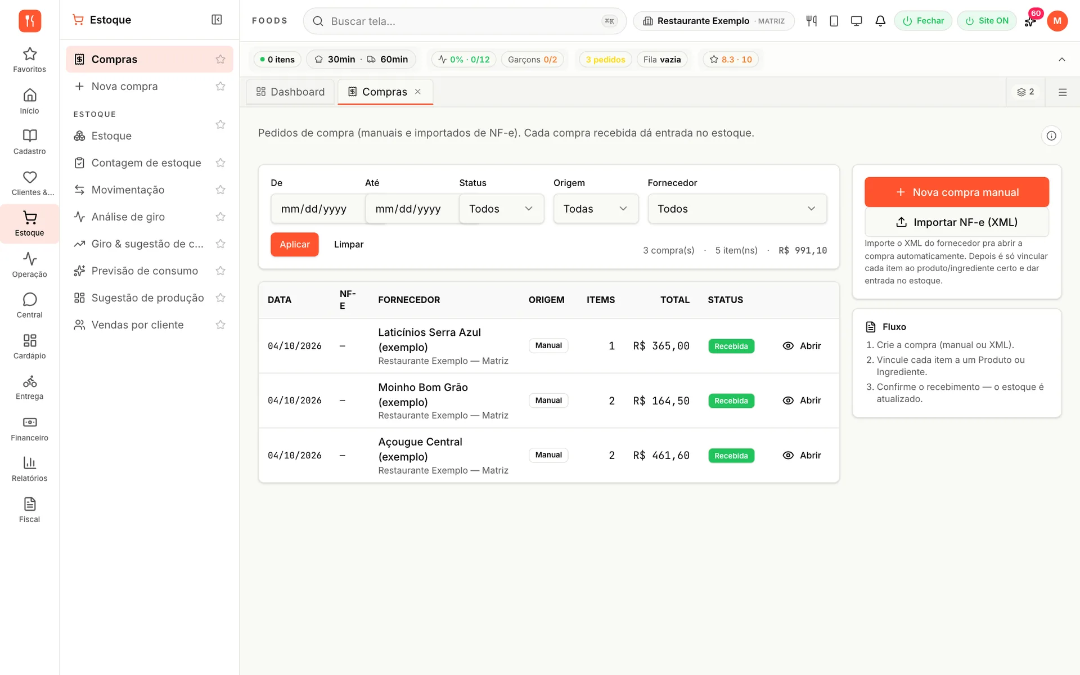The width and height of the screenshot is (1080, 675).
Task: Open the fork and knife tables icon
Action: [811, 21]
